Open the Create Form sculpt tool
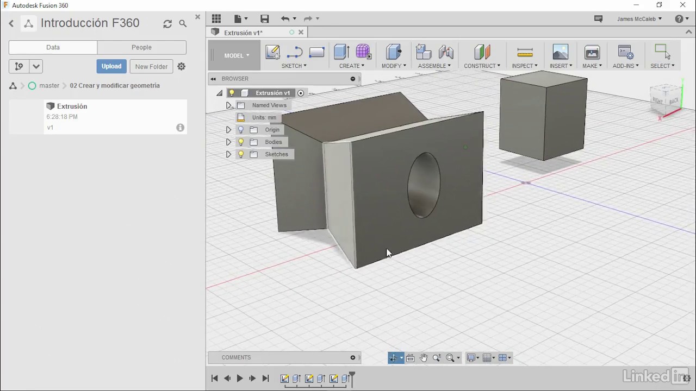 [363, 52]
